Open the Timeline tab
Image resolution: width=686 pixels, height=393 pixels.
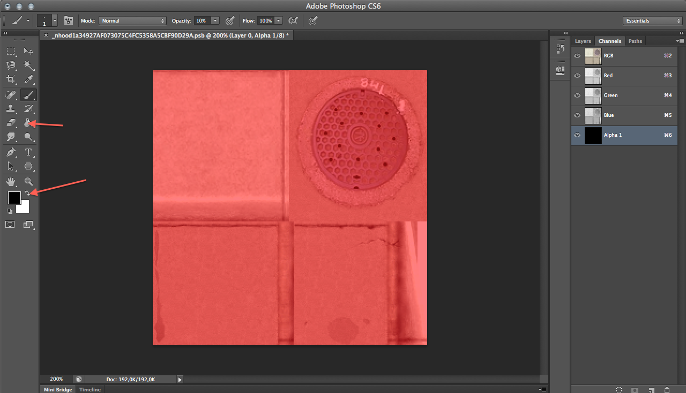[x=90, y=390]
